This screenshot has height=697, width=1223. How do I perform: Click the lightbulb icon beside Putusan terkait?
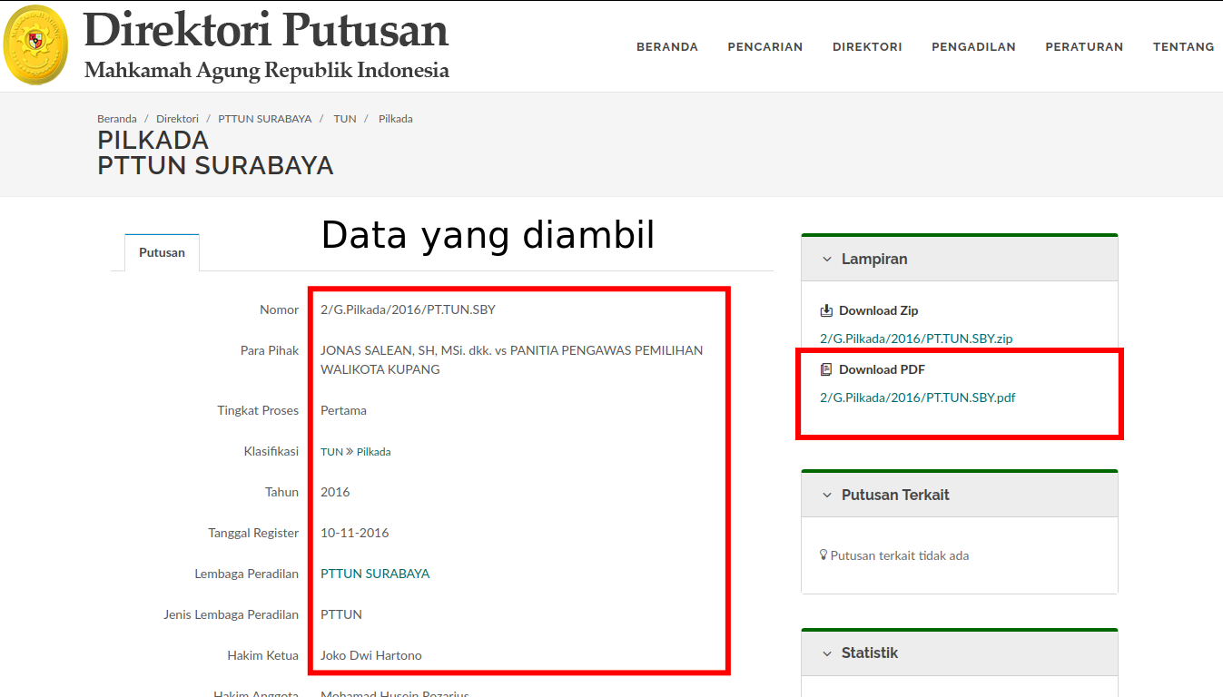(x=824, y=555)
